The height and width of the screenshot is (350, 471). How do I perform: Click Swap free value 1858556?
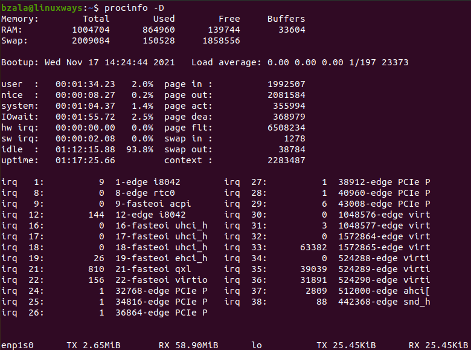coord(221,41)
